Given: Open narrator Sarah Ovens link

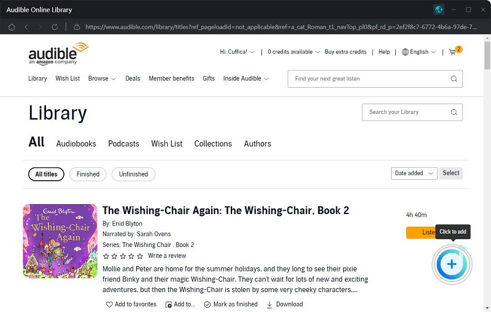Looking at the screenshot, I should [x=154, y=234].
